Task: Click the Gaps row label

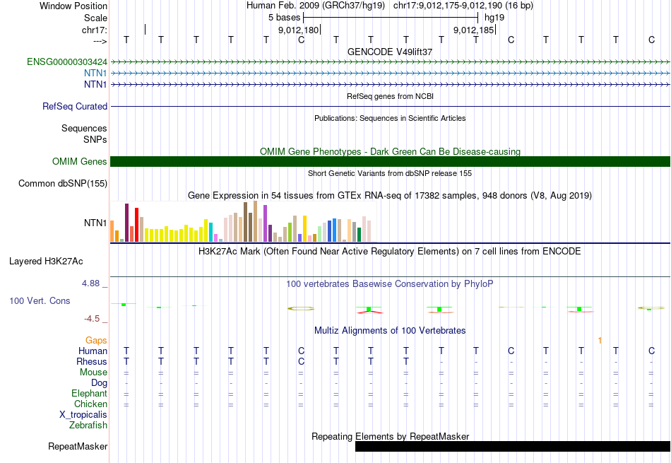Action: coord(96,340)
